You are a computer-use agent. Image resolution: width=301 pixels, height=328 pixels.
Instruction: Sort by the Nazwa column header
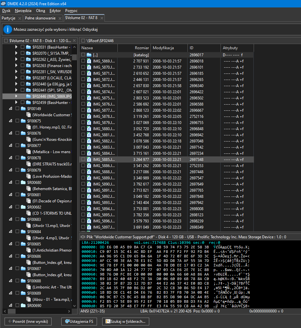coord(99,48)
